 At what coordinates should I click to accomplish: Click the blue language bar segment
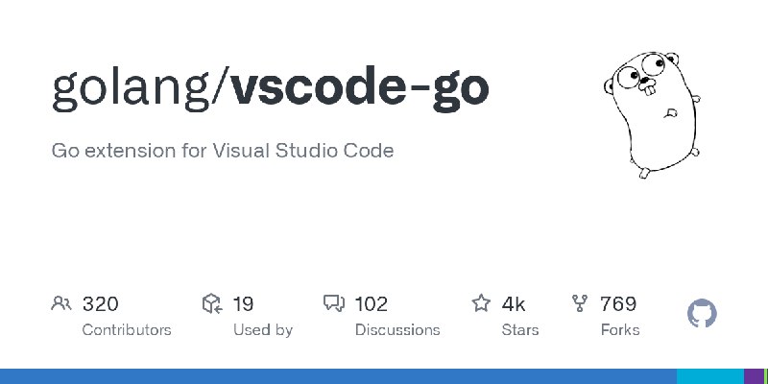pos(339,376)
